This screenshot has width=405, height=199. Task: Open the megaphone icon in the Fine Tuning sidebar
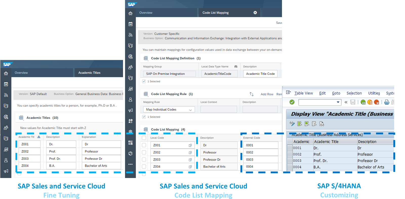(x=6, y=171)
